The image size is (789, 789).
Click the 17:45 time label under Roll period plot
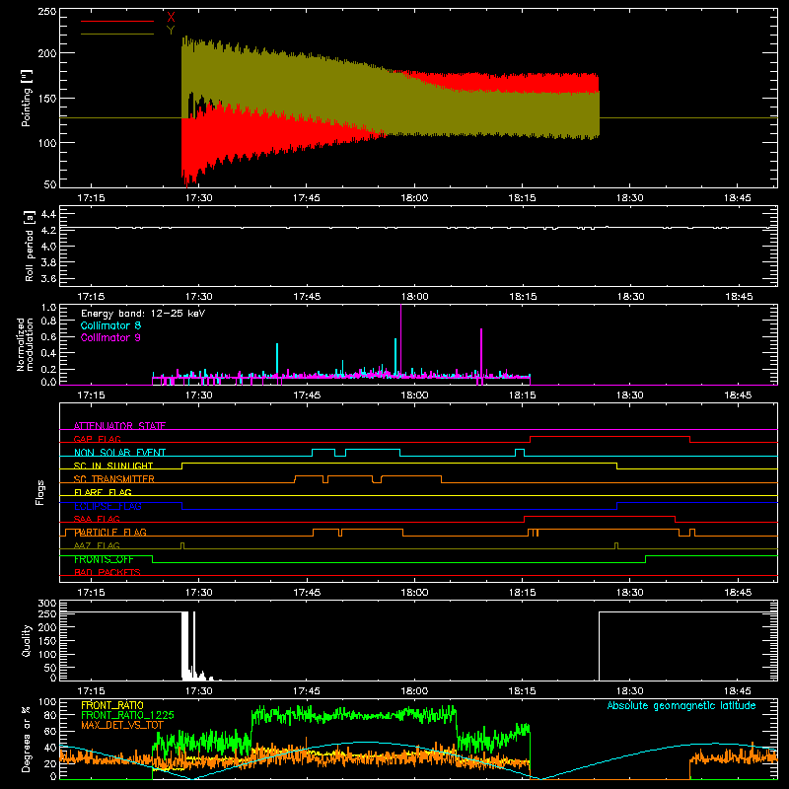coord(307,297)
